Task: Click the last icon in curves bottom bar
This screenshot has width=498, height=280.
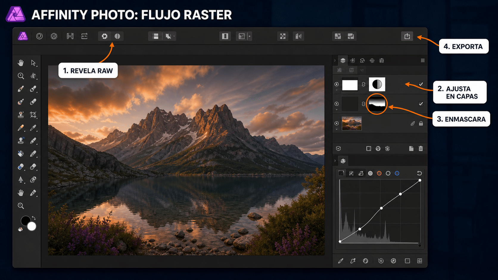Action: [x=420, y=261]
